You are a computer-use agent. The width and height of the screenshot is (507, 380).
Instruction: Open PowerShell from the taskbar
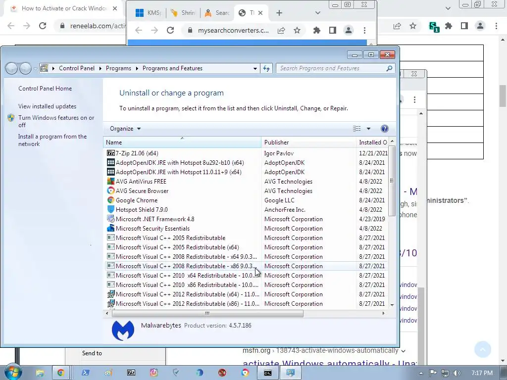coord(85,373)
